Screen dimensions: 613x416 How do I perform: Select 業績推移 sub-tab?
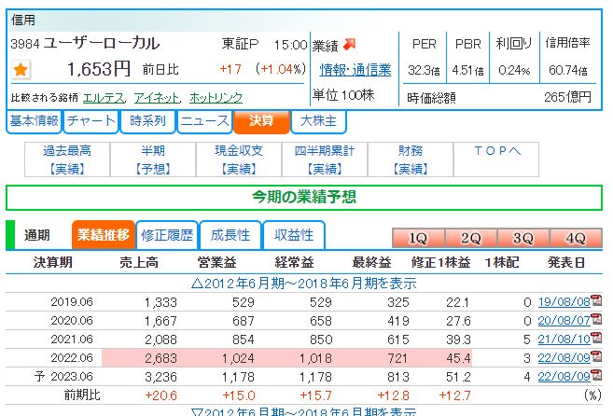(104, 235)
